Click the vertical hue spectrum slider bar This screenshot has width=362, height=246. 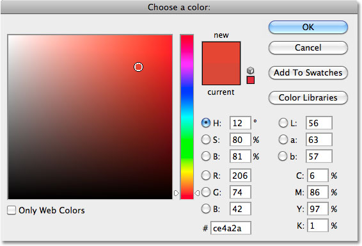(187, 117)
